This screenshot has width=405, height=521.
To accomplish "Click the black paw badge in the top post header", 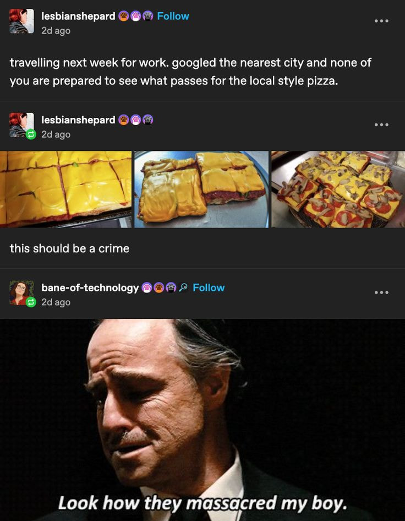I will [147, 16].
